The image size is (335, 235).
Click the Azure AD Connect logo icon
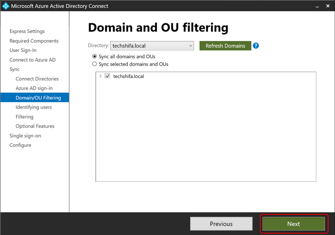tap(6, 6)
